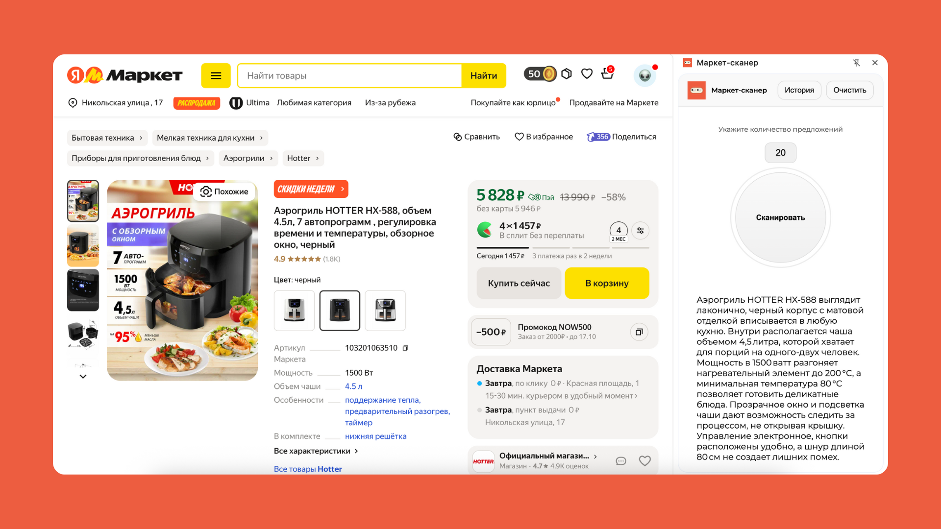The height and width of the screenshot is (529, 941).
Task: Copy the NOW500 promo code
Action: pyautogui.click(x=639, y=332)
